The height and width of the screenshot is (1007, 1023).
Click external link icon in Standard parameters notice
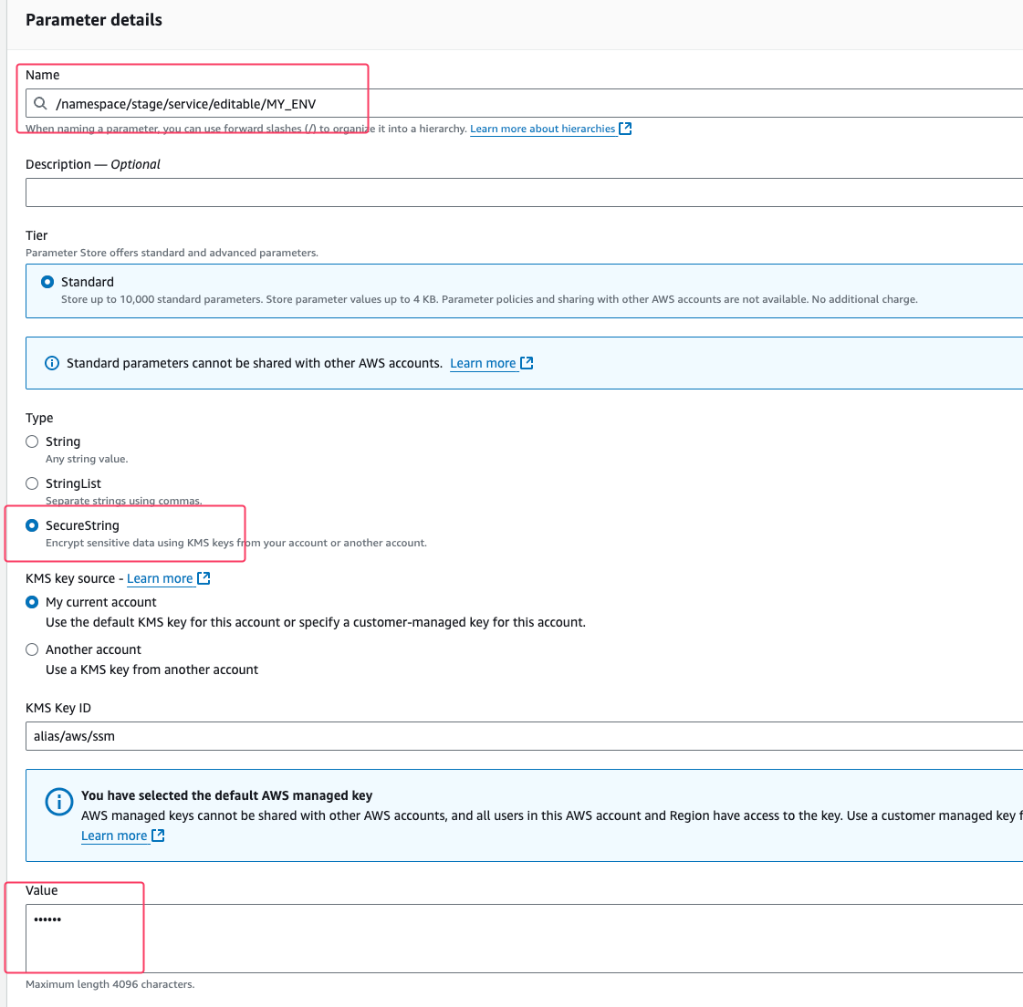pos(527,363)
